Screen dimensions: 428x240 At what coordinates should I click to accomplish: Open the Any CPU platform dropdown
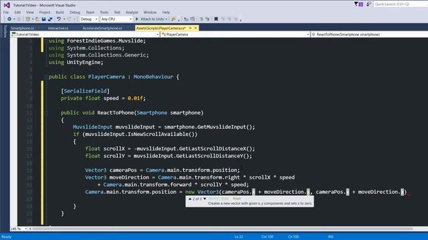tap(116, 19)
